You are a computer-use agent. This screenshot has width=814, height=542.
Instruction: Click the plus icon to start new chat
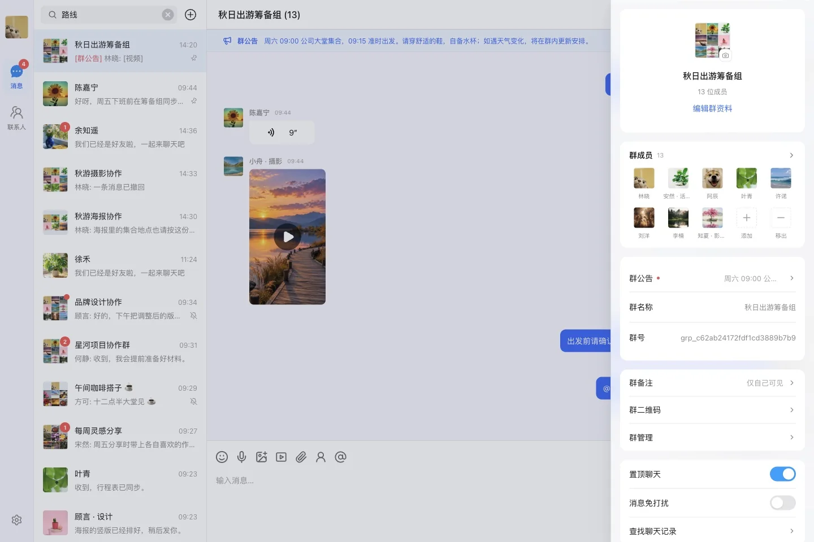point(190,15)
